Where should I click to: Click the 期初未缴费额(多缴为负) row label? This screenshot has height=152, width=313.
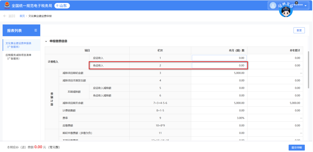(77, 133)
